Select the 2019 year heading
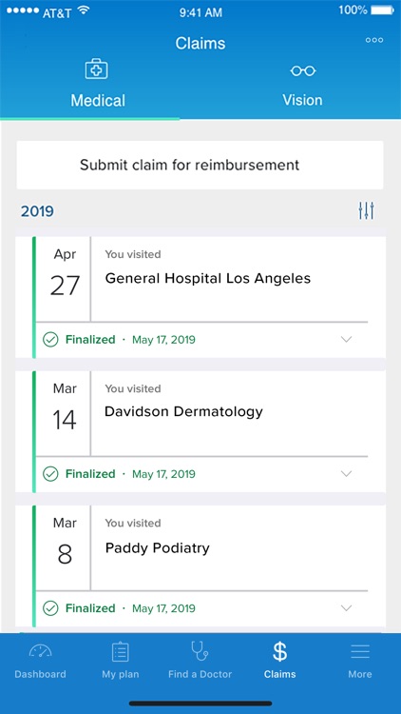401x714 pixels. pos(37,211)
